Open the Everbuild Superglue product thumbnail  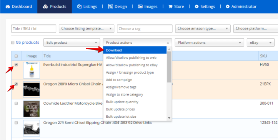click(32, 70)
